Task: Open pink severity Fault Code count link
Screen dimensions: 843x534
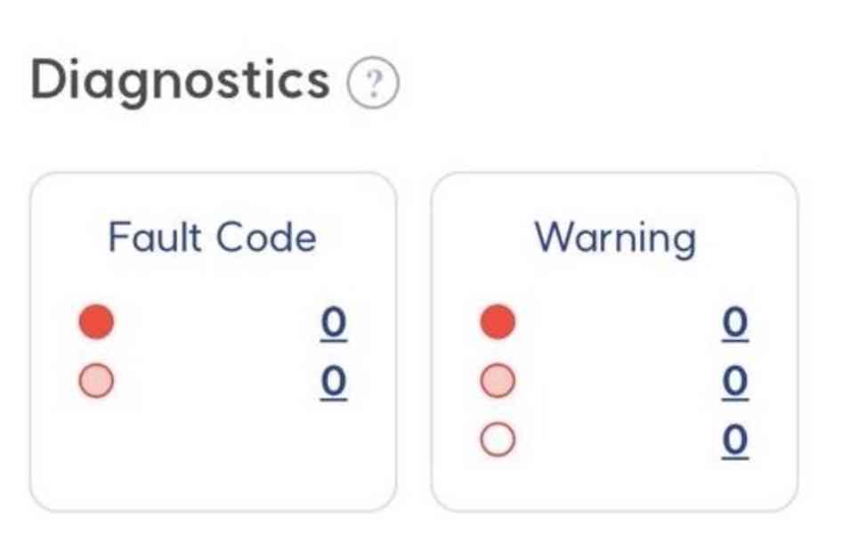Action: 333,383
